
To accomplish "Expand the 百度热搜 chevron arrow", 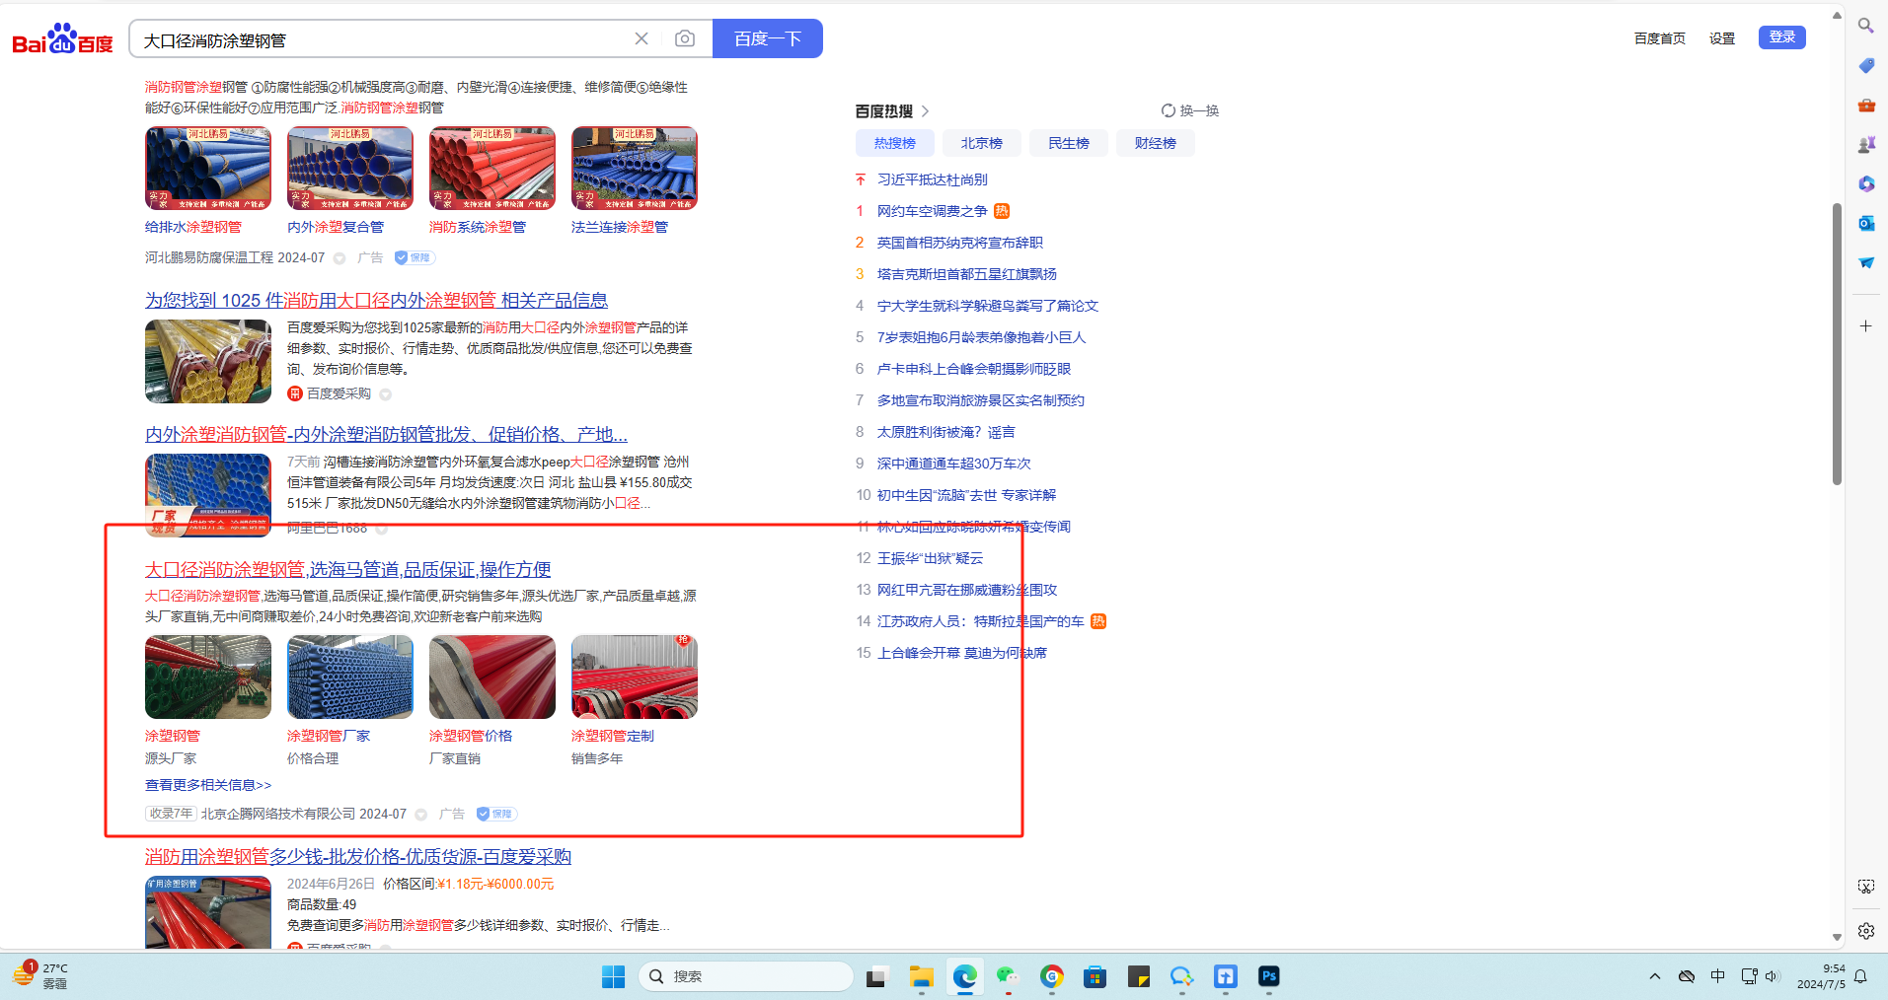I will [926, 111].
